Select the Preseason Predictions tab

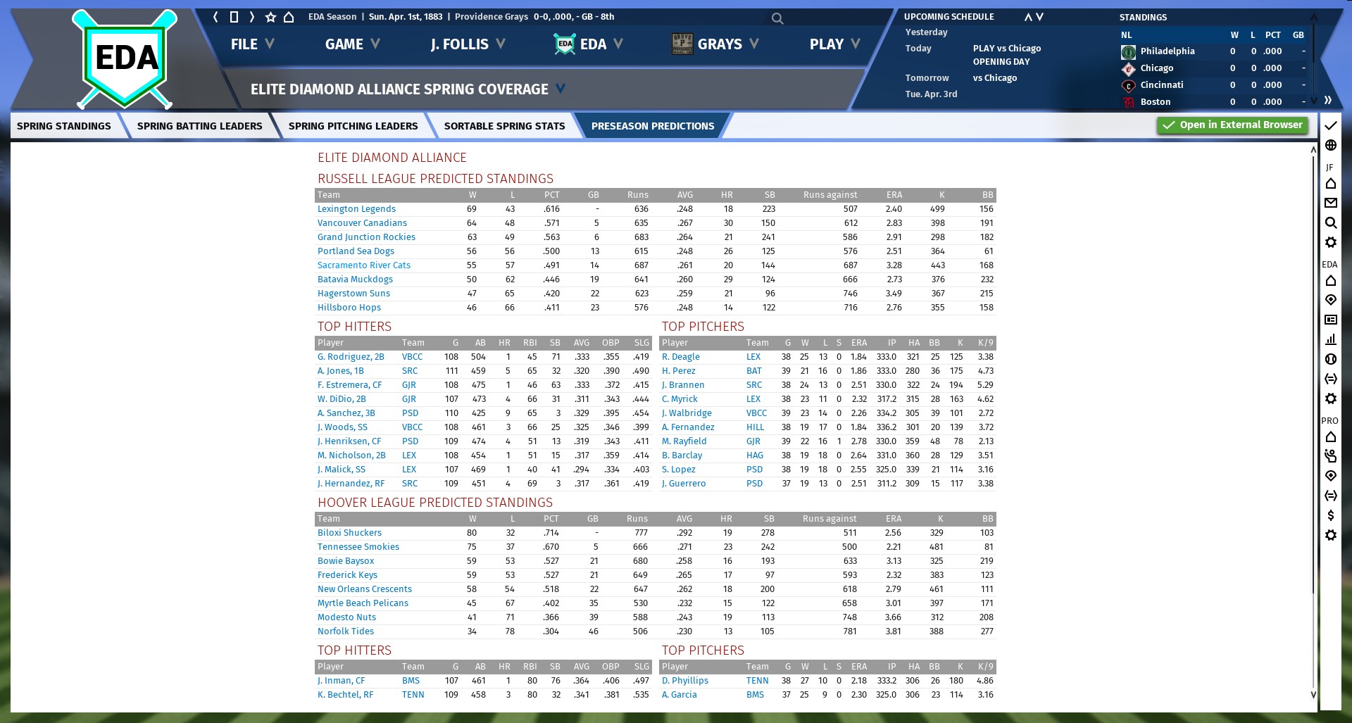tap(653, 126)
